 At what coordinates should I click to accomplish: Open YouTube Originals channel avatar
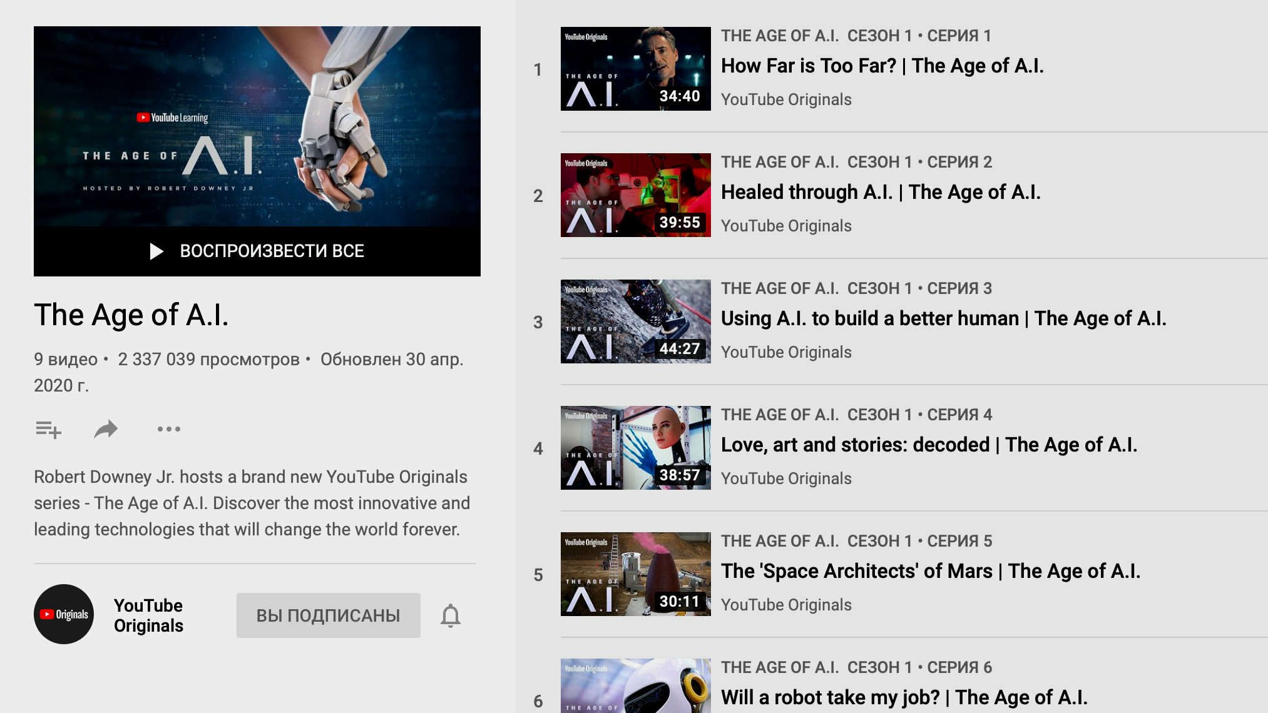(x=64, y=614)
